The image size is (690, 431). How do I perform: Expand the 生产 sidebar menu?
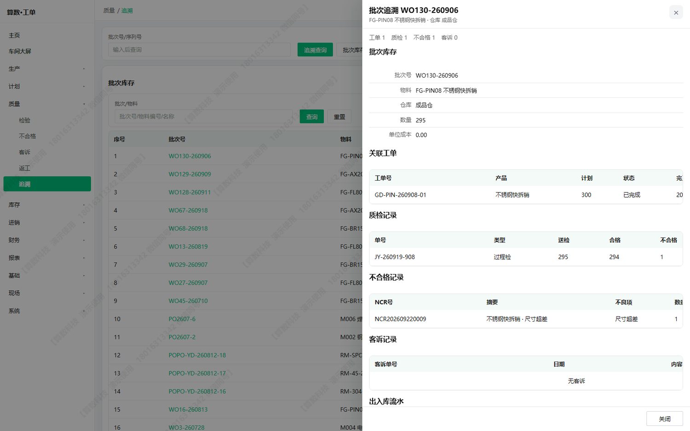(47, 69)
